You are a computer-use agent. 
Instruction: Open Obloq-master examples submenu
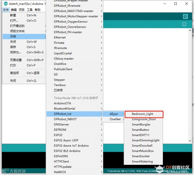pyautogui.click(x=74, y=59)
